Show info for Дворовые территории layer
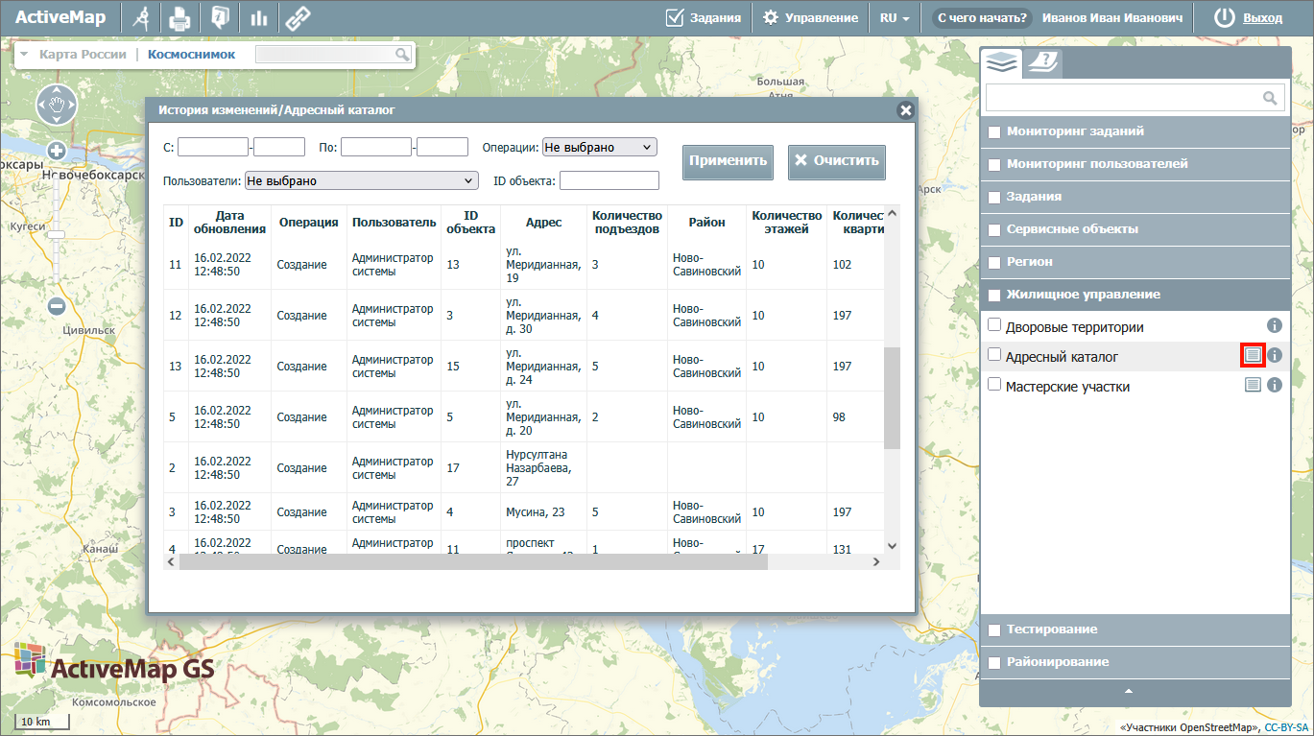 pos(1275,326)
